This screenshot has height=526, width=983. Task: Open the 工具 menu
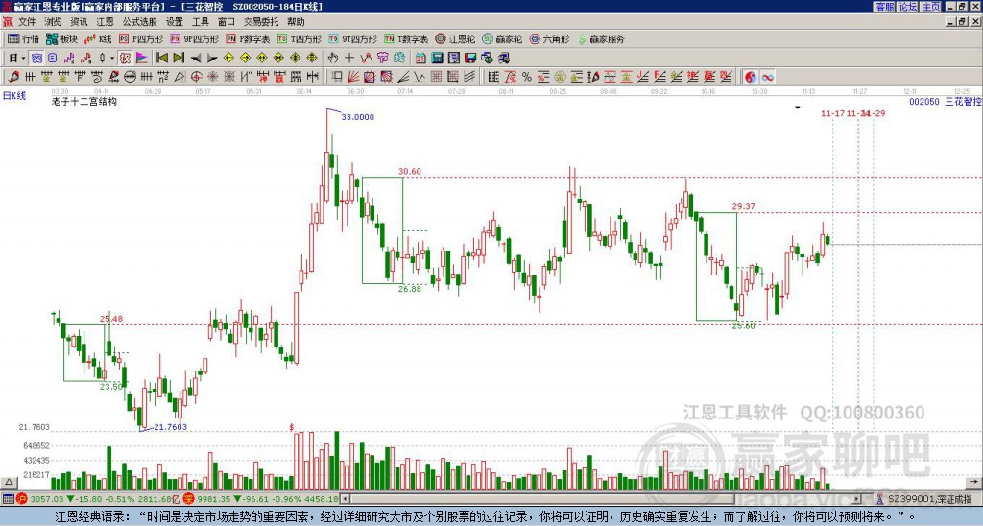point(200,22)
